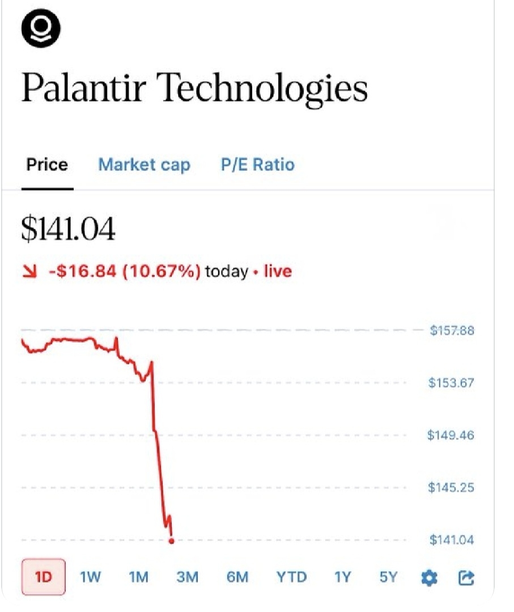The width and height of the screenshot is (514, 612).
Task: Switch to YTD chart view
Action: click(291, 577)
